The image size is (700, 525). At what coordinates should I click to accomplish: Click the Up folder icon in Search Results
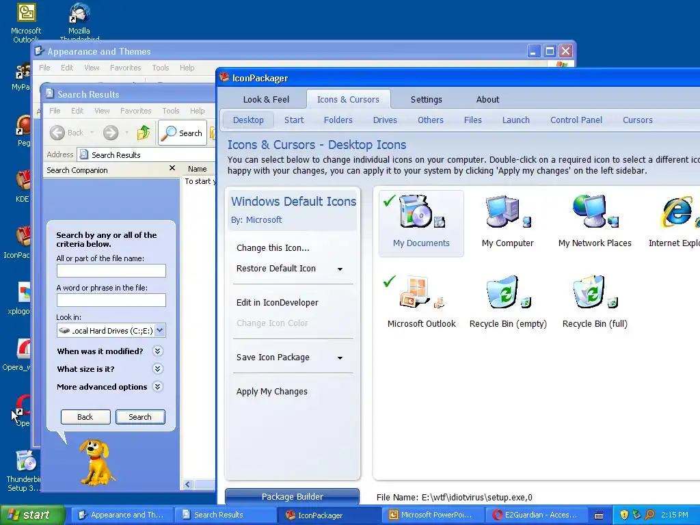pyautogui.click(x=144, y=133)
